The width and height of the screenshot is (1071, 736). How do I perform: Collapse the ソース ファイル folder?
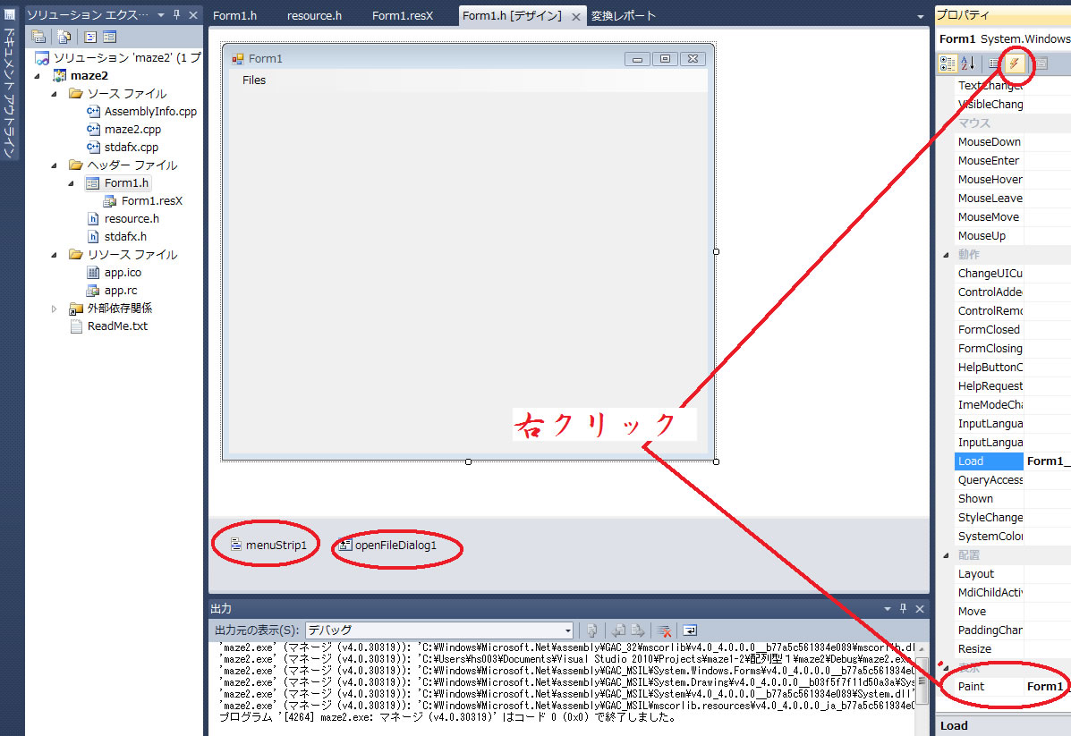click(x=55, y=94)
